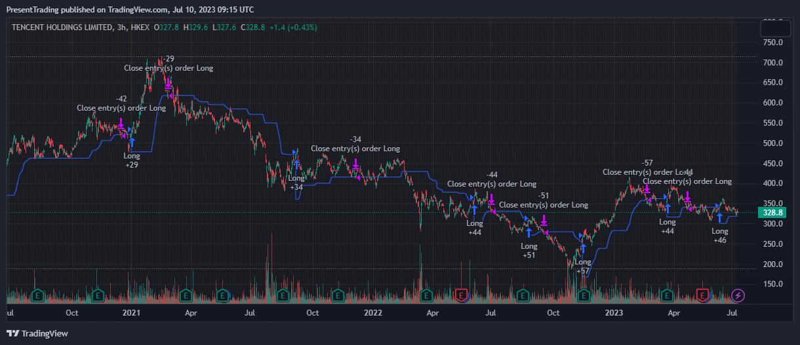This screenshot has height=345, width=800.
Task: Click the TradingView logo at bottom left
Action: 37,333
